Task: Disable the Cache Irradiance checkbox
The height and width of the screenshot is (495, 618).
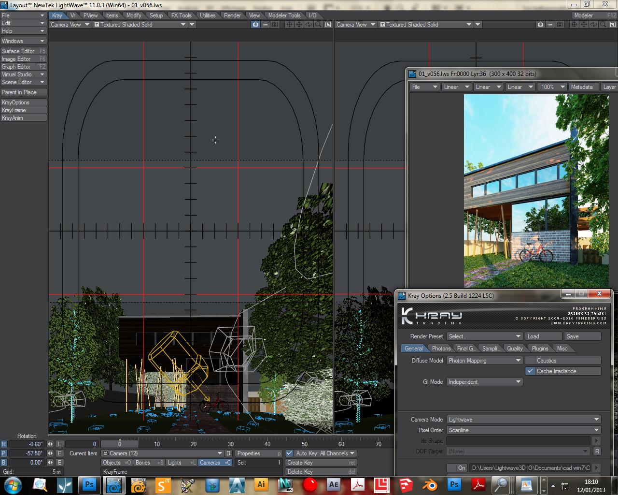Action: tap(530, 371)
